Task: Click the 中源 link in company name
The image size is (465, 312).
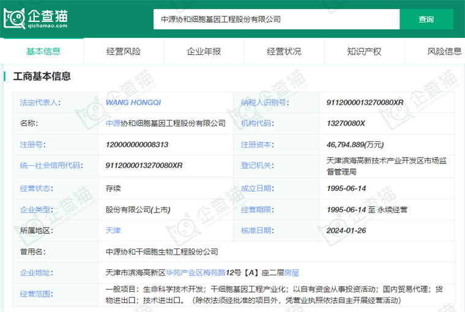Action: [113, 123]
